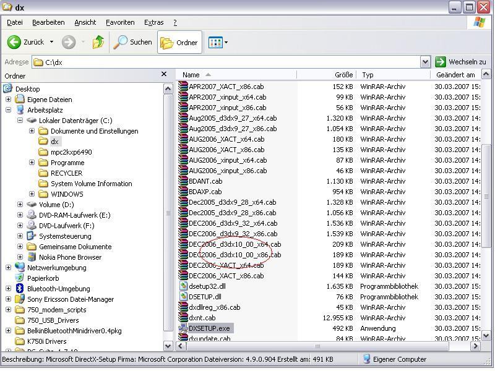Screen dimensions: 495x371
Task: Click the APR2007_XACT_x86.cab archive icon
Action: 183,87
